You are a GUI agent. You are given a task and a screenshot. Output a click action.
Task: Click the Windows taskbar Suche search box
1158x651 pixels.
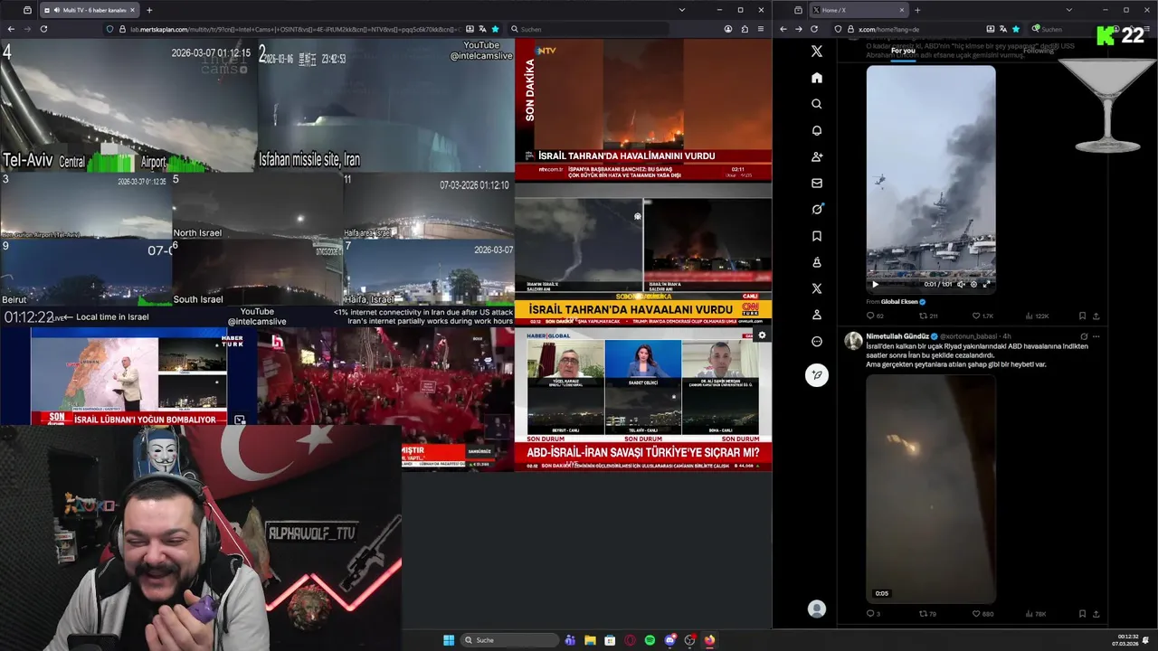click(508, 640)
